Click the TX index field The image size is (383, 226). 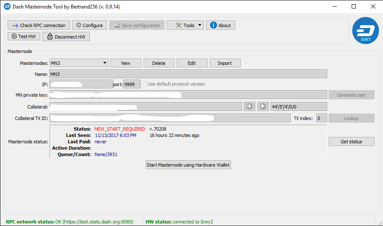pos(322,118)
